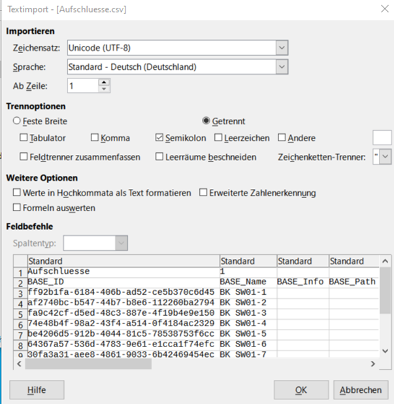
Task: Click preview scroll-down arrow
Action: click(386, 351)
